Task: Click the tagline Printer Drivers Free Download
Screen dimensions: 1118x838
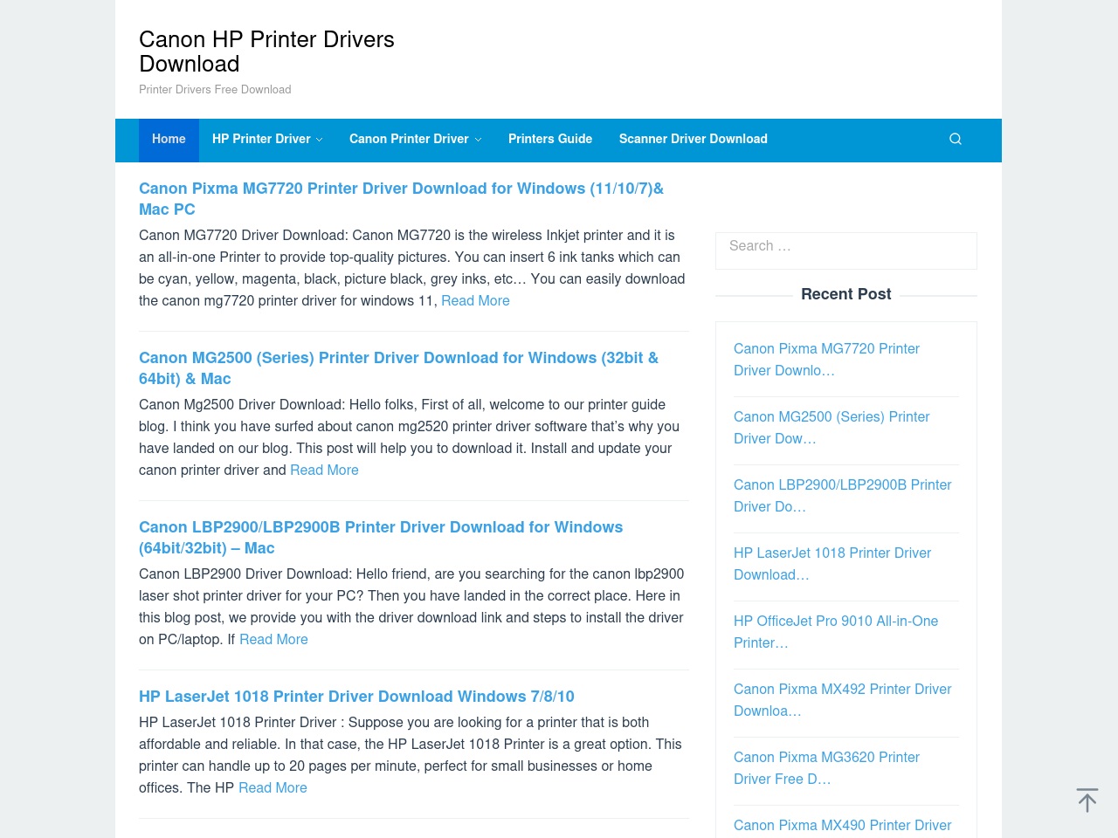Action: point(215,89)
